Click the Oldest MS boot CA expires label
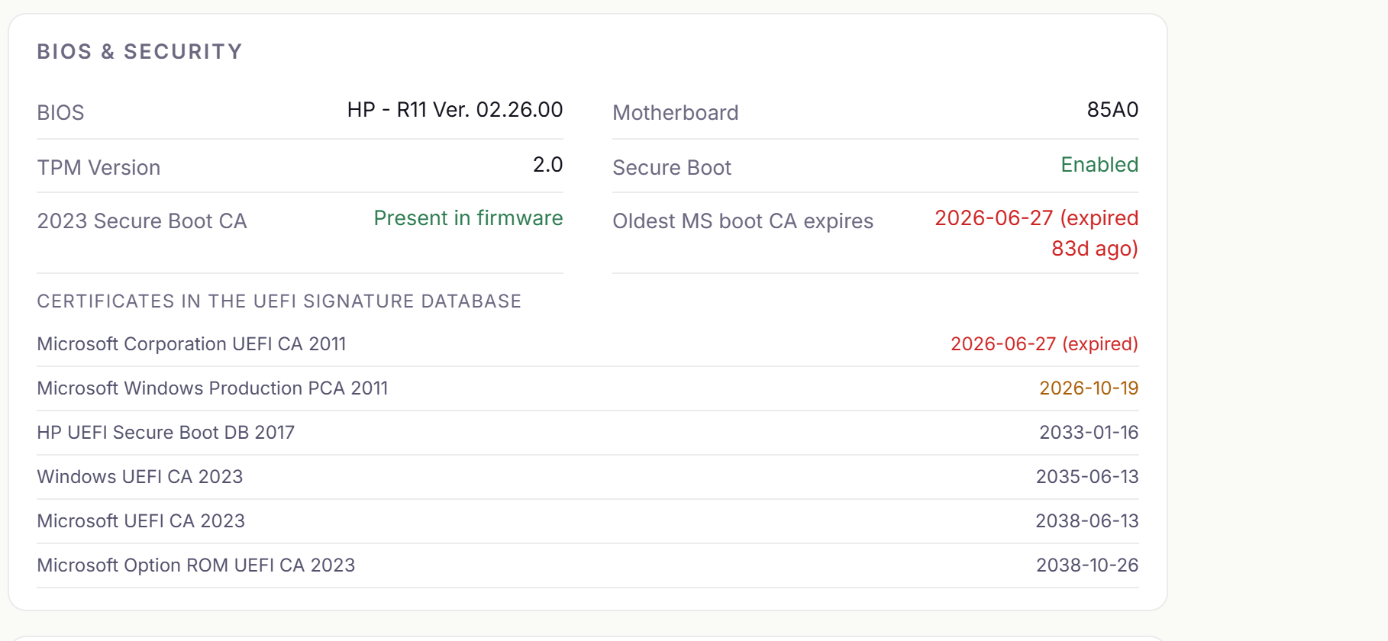 pyautogui.click(x=743, y=221)
